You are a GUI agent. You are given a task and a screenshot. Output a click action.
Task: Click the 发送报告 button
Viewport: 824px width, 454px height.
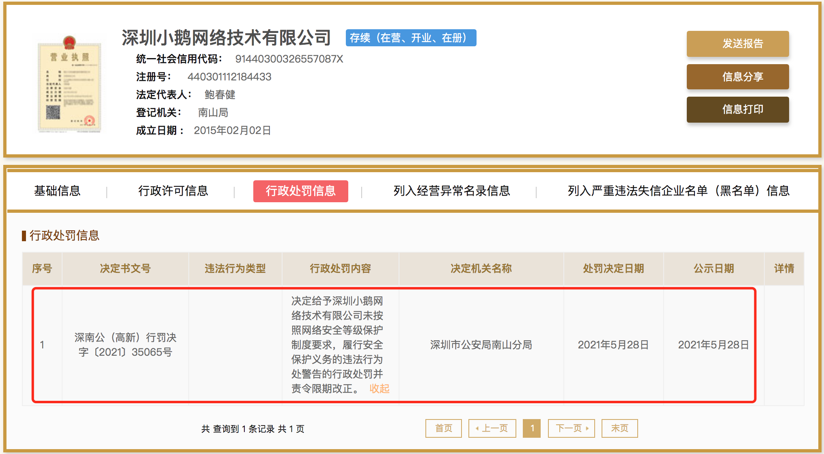[x=738, y=43]
